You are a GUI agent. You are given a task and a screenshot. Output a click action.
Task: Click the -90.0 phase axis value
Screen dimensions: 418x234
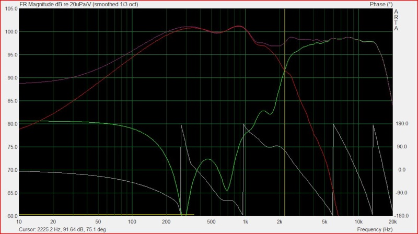tap(401, 193)
